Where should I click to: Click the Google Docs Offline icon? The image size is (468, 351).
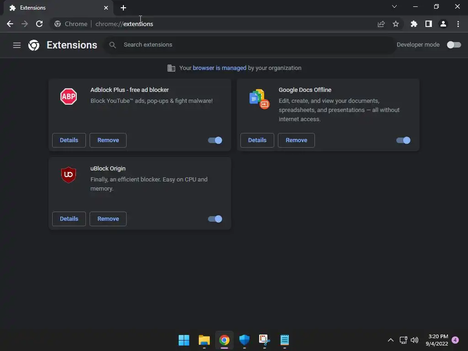click(259, 99)
